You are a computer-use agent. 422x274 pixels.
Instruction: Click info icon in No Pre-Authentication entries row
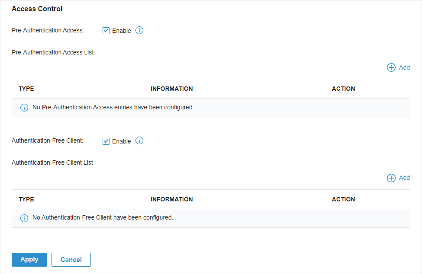24,108
